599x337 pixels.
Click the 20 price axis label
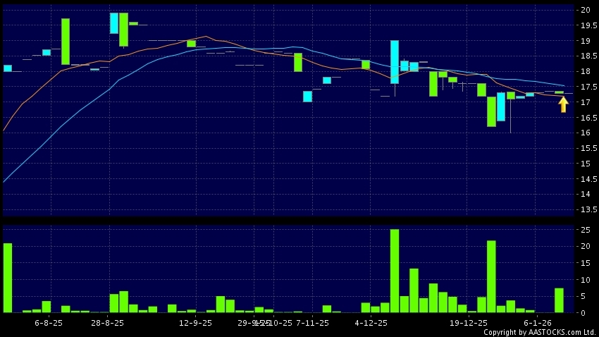click(585, 10)
